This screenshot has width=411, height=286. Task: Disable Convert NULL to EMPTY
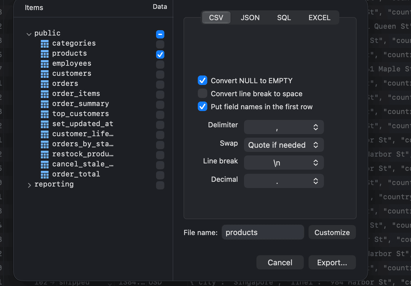coord(203,80)
